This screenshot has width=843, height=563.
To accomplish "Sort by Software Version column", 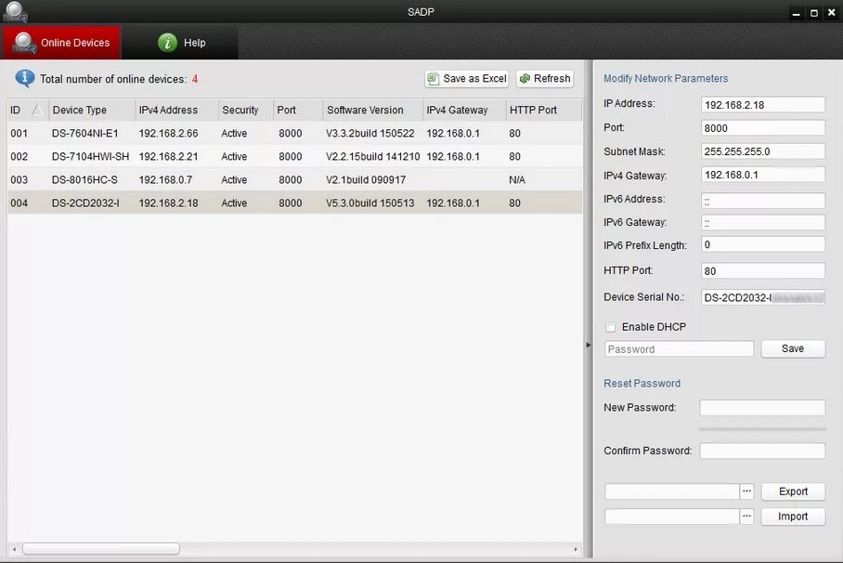I will 373,110.
